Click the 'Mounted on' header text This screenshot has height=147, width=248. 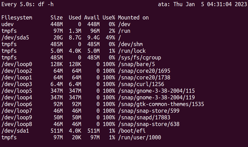click(133, 17)
